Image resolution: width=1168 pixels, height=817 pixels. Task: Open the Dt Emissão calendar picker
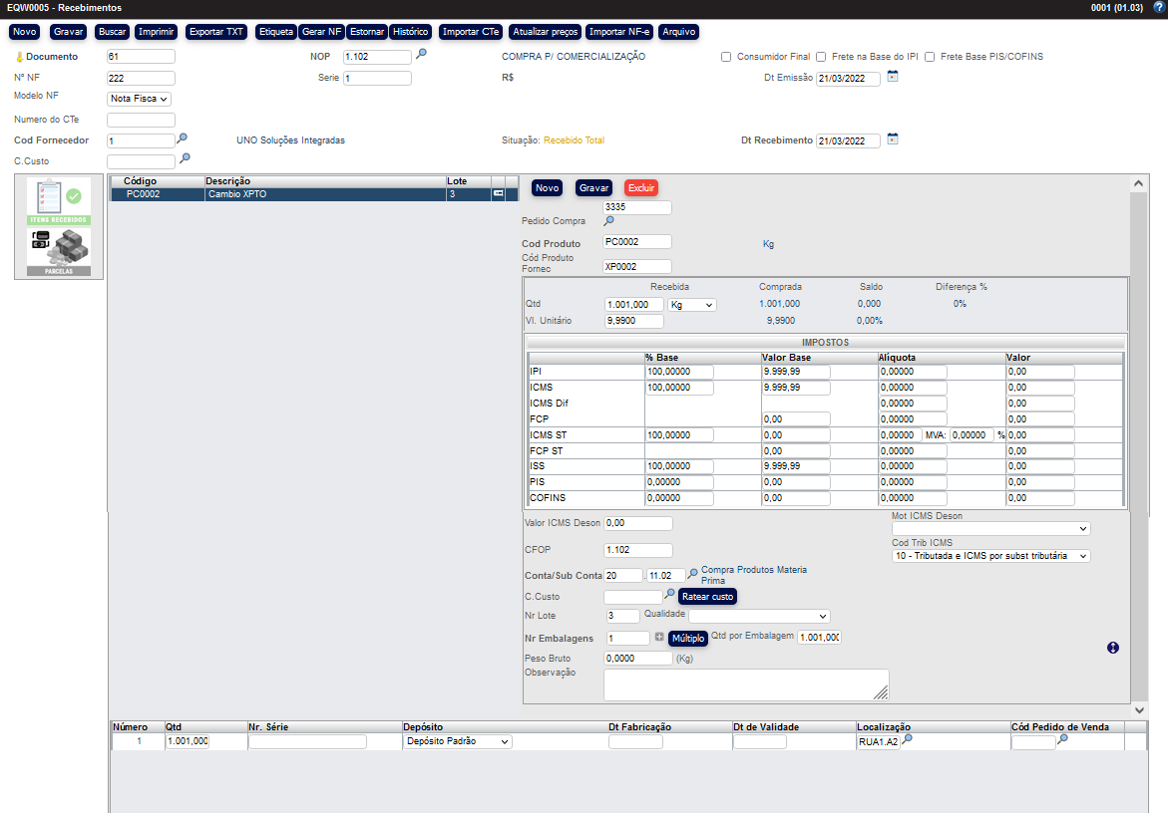point(893,77)
